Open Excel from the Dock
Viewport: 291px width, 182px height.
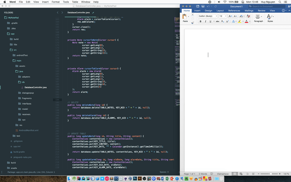[x=167, y=179]
